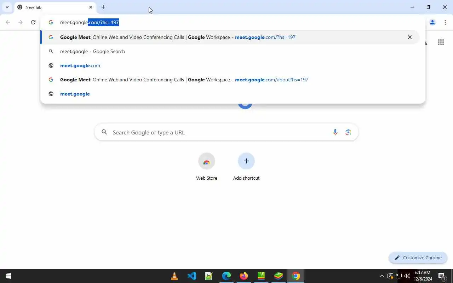Image resolution: width=453 pixels, height=283 pixels.
Task: Reload the page with the refresh icon
Action: [x=33, y=22]
